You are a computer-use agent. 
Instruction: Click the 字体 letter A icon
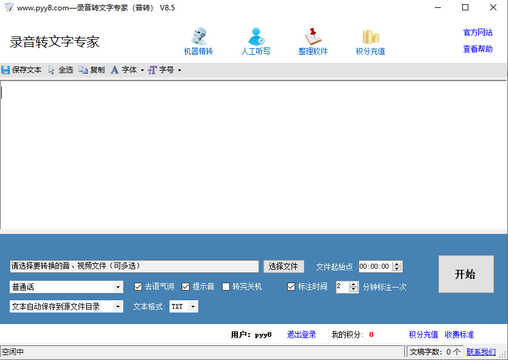[x=115, y=70]
